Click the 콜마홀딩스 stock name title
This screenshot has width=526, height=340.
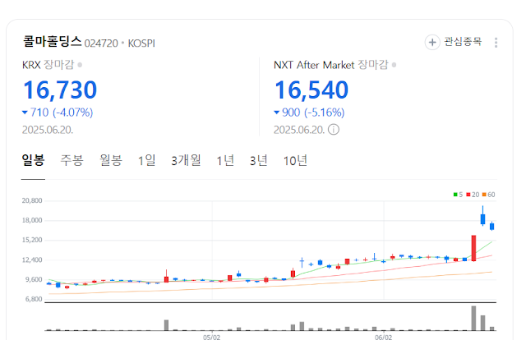click(52, 42)
